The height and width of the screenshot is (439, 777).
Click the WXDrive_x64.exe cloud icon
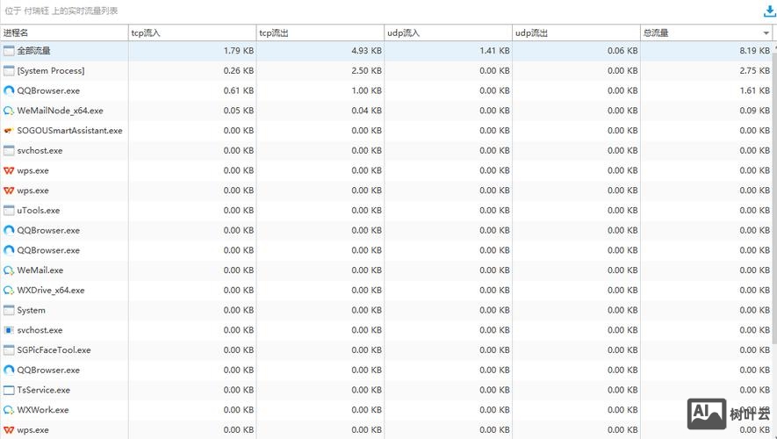[9, 291]
